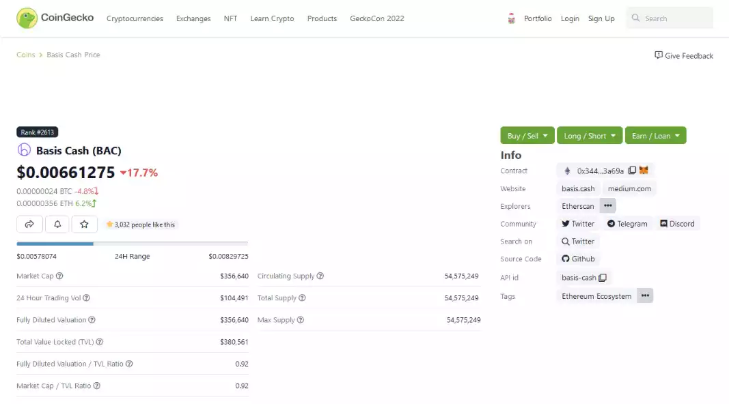The image size is (729, 404).
Task: Click the MetaMask fox icon
Action: [x=644, y=171]
